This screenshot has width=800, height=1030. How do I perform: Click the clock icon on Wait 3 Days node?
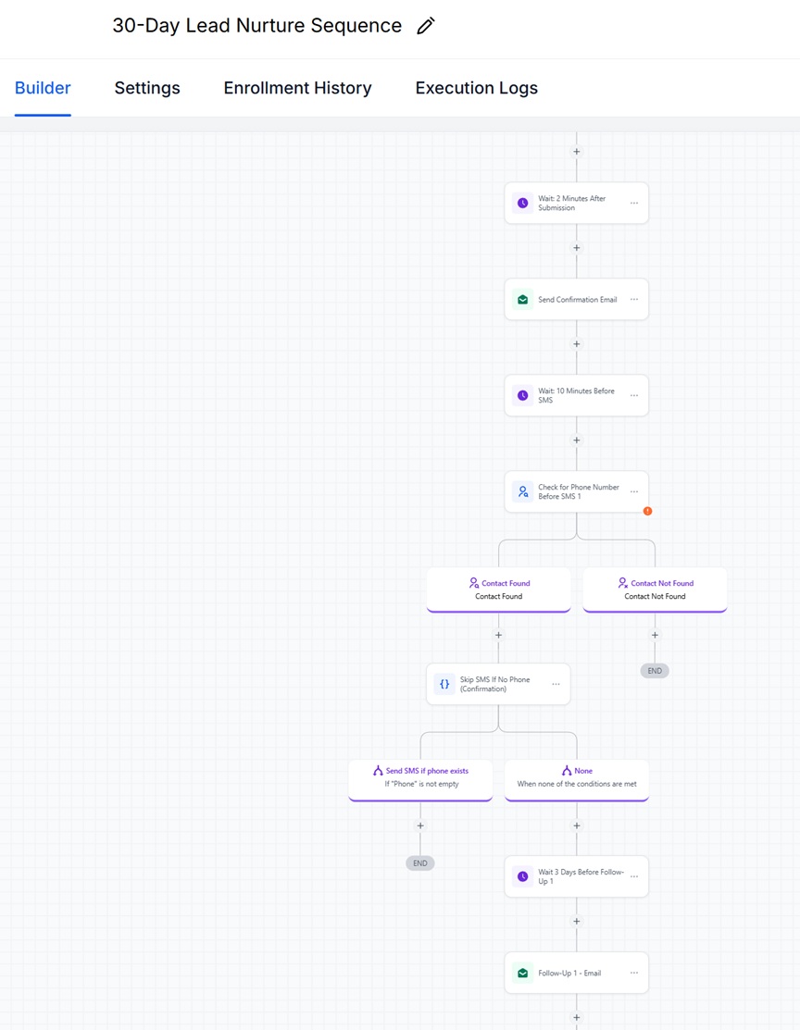(x=523, y=876)
